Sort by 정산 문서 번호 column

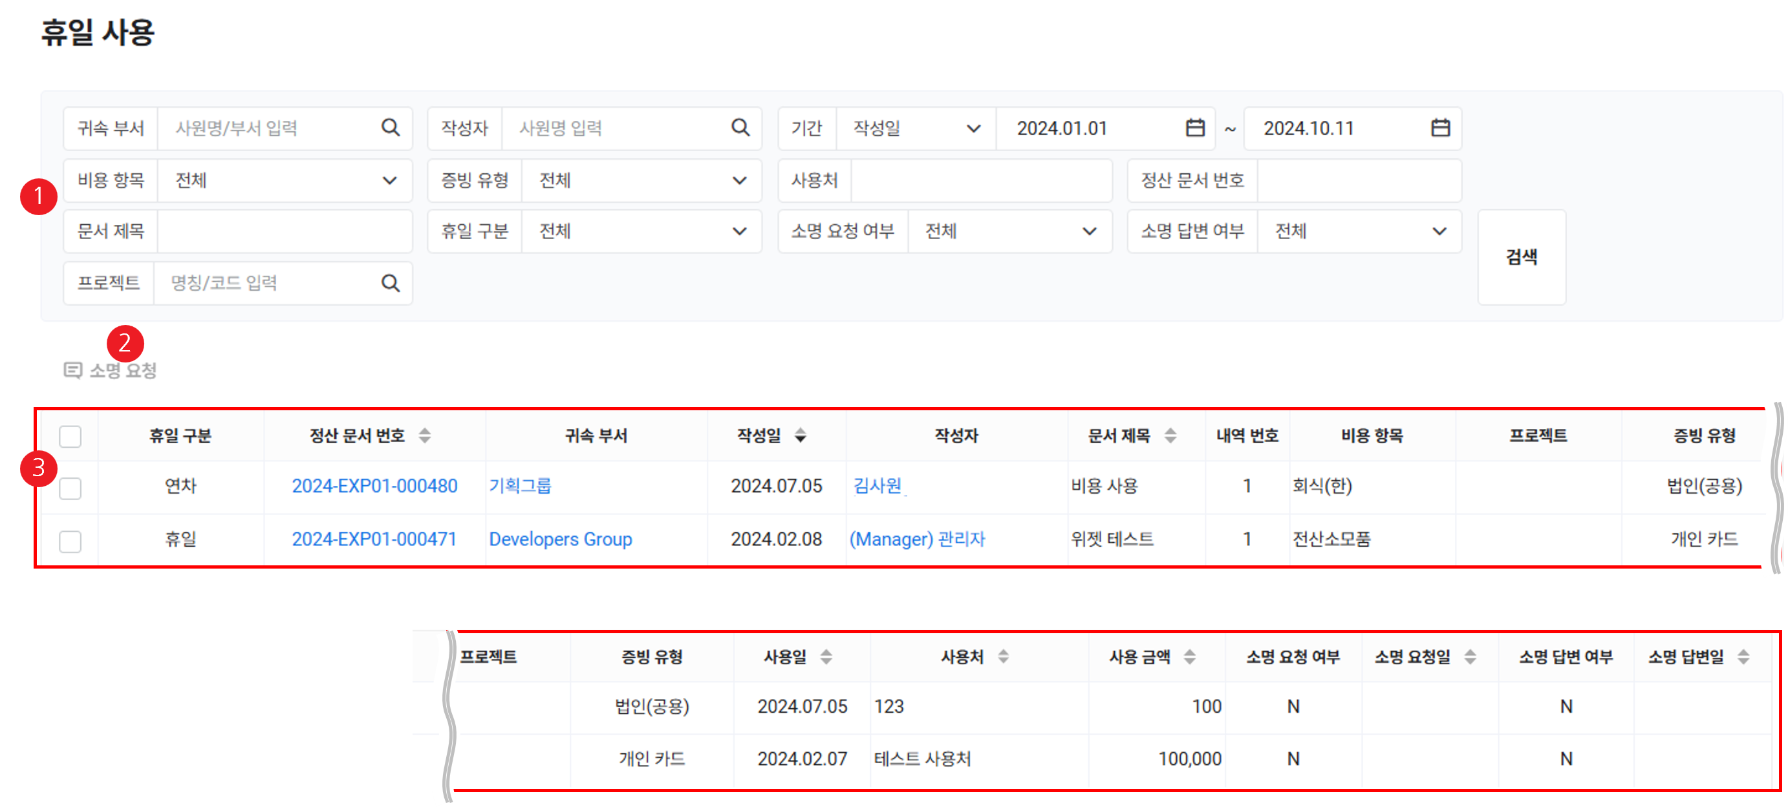pyautogui.click(x=425, y=435)
